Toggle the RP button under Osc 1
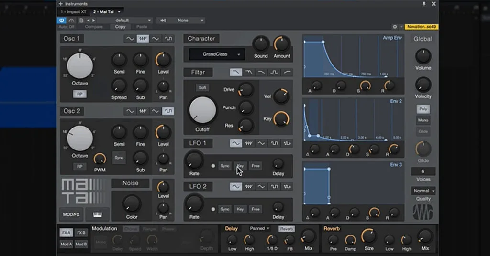Viewport: 490px width, 256px height. (x=80, y=94)
